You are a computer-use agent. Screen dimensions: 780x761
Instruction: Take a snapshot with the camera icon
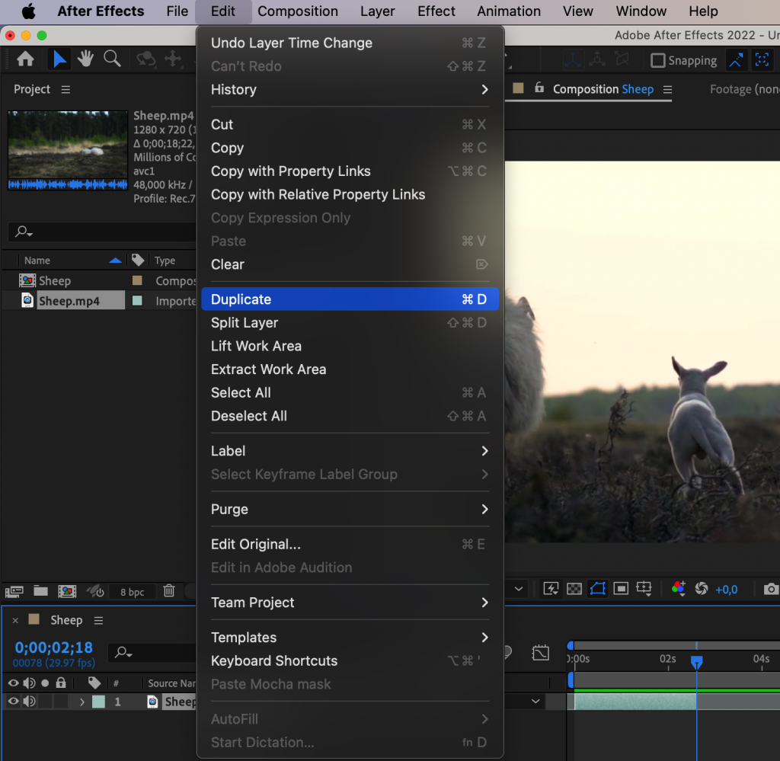pos(771,588)
